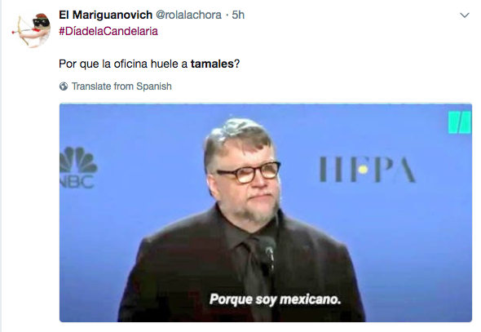This screenshot has width=481, height=332.
Task: Click the bold word tamales
Action: (x=212, y=64)
